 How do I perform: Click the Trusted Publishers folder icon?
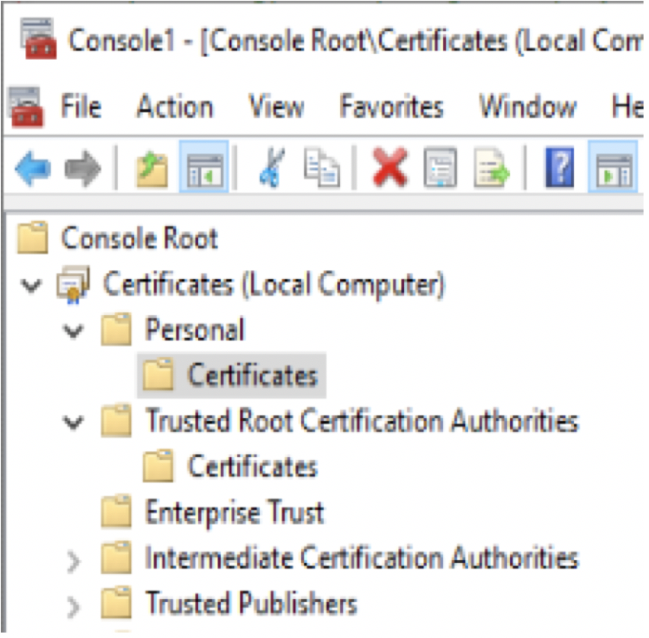click(116, 602)
